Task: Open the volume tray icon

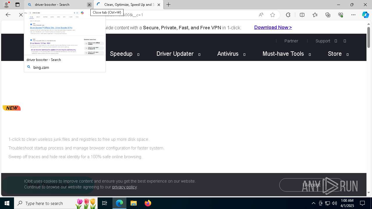Action: 335,203
